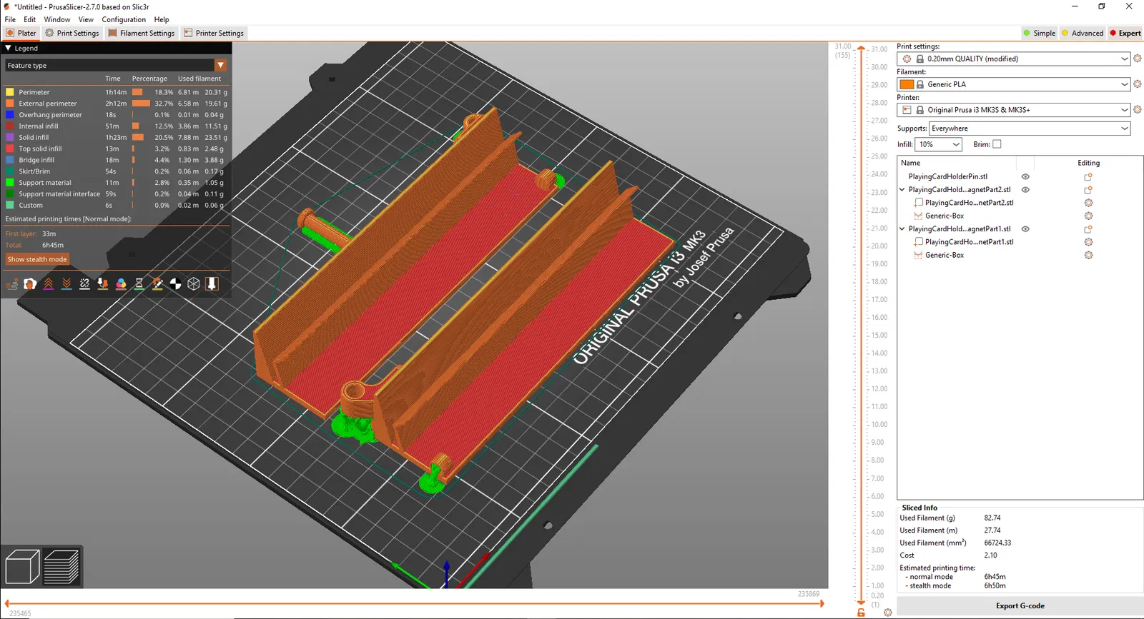The width and height of the screenshot is (1144, 619).
Task: Click Show stealth mode button
Action: tap(37, 259)
